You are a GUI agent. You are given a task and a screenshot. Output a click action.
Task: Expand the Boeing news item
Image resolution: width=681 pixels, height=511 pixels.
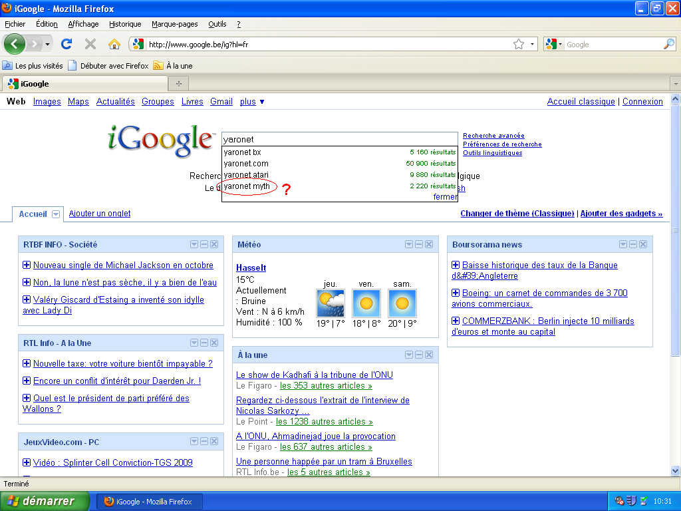(456, 293)
